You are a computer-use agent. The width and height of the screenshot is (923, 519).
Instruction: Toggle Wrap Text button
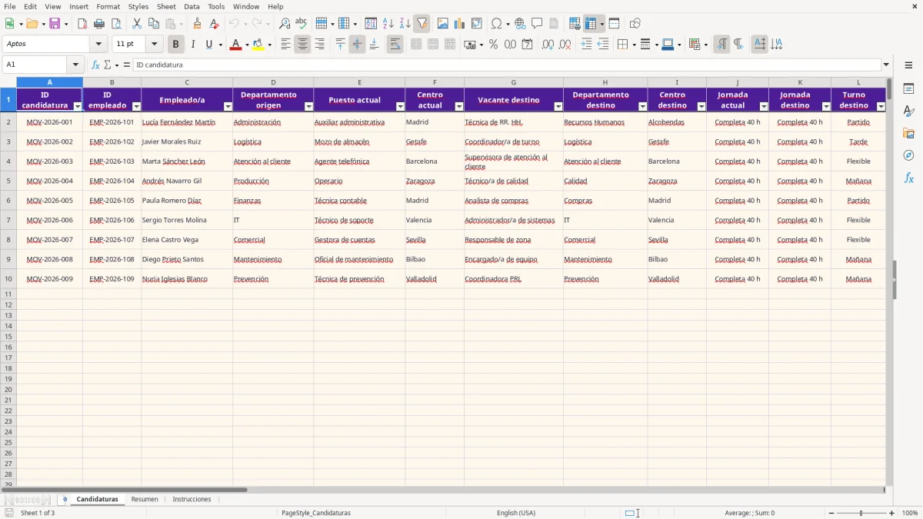395,45
